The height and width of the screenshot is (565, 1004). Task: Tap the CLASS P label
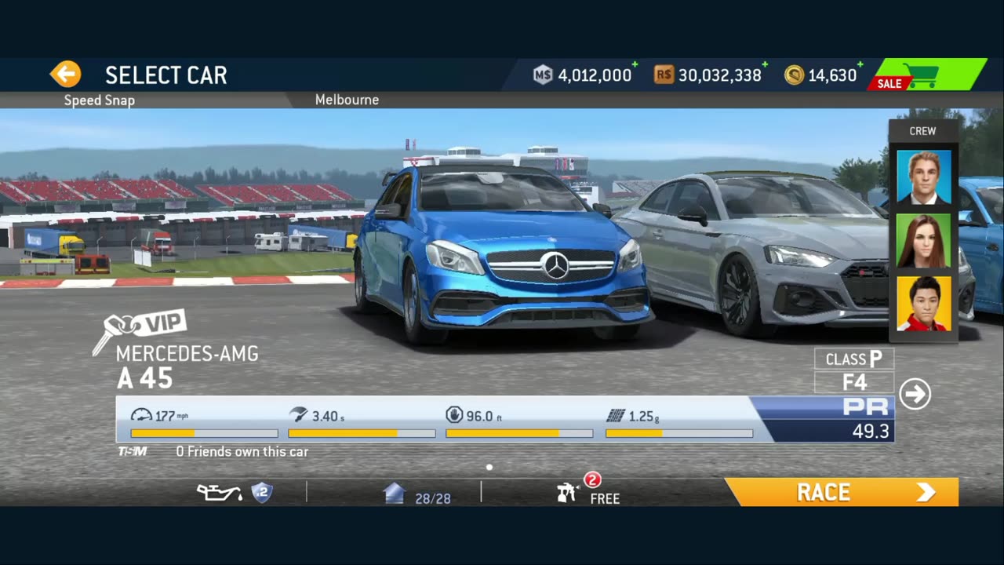point(854,359)
